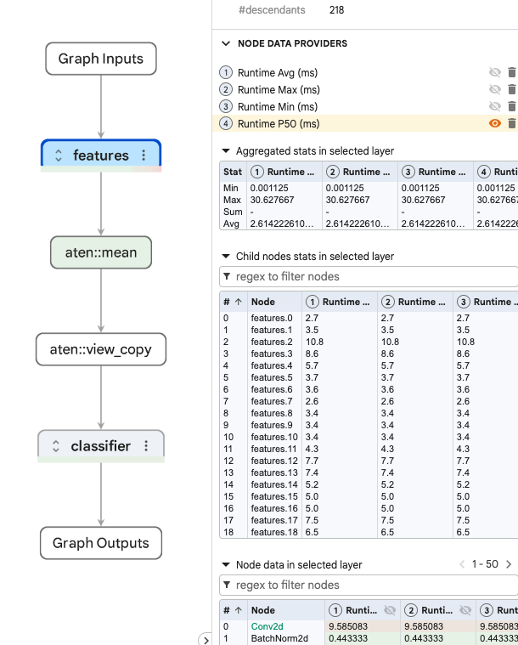Delete Runtime Min (ms) provider
Screen dimensions: 518x645
tap(512, 106)
